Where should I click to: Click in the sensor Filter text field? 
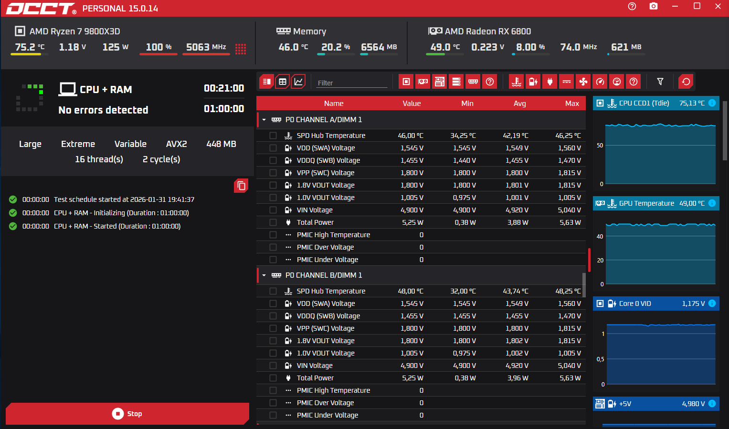(x=352, y=83)
